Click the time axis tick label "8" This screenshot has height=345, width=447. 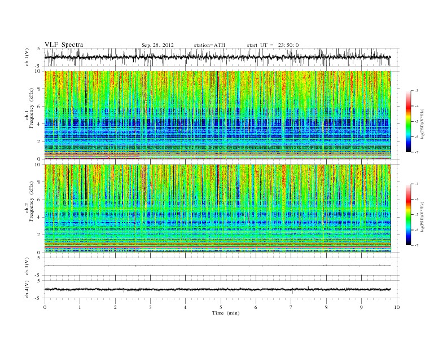326,307
